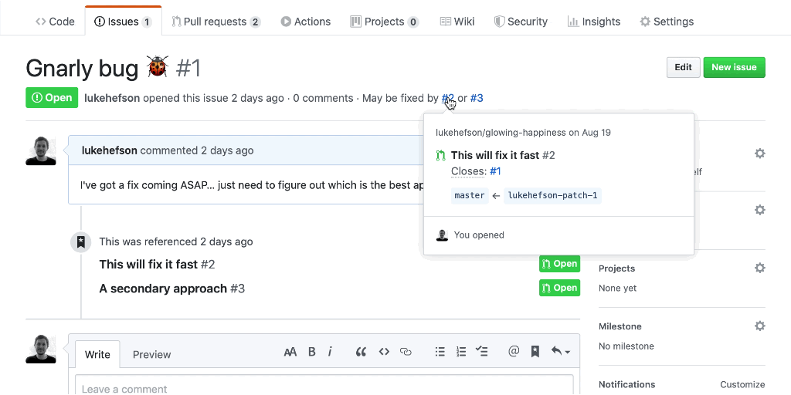
Task: Open 'This will fix it fast' hovercard title
Action: pos(495,155)
